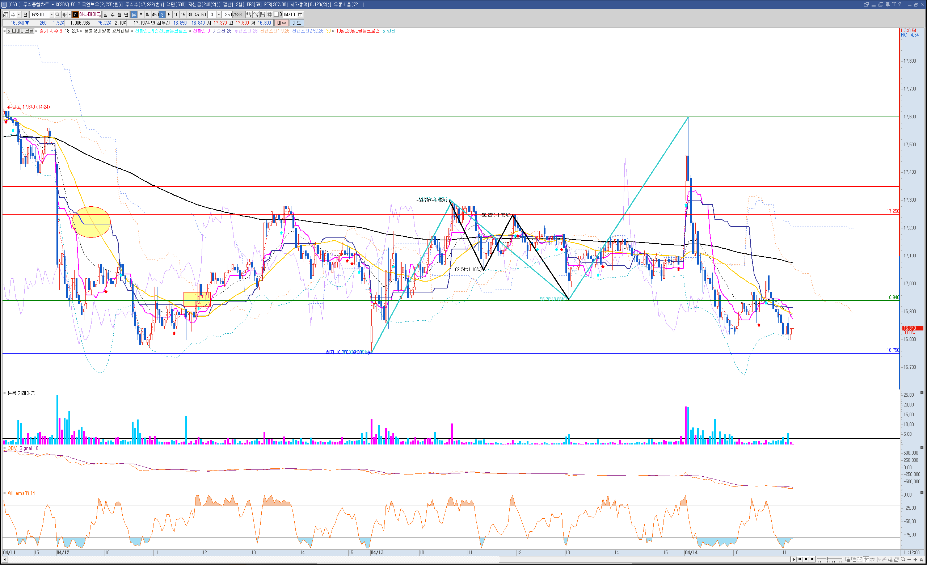Click the 매도 sell button
The height and width of the screenshot is (565, 927).
[x=296, y=23]
